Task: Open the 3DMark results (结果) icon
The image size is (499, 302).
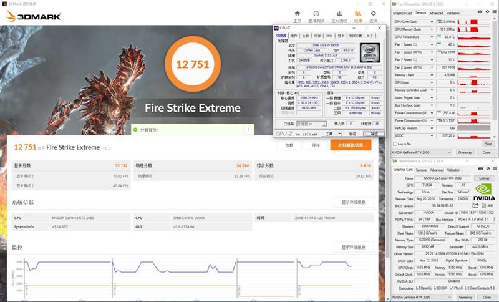Action: (x=358, y=13)
